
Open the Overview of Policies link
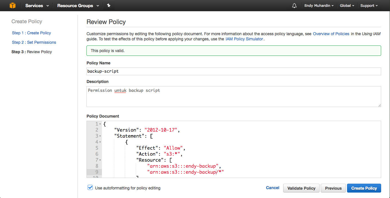coord(331,34)
